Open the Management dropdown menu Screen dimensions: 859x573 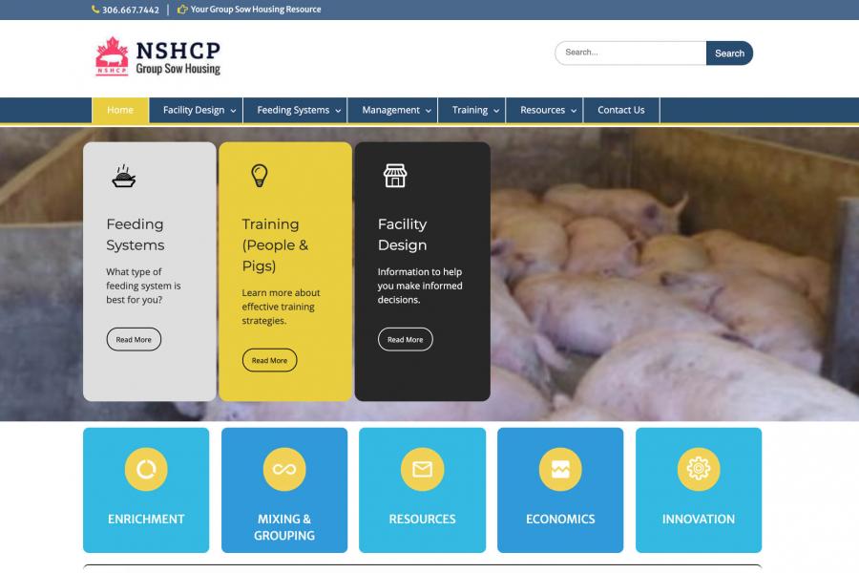click(396, 110)
